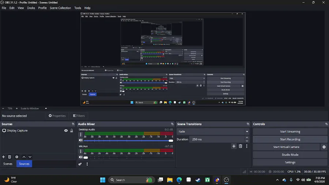
Task: Open the Edit menu
Action: pos(12,8)
